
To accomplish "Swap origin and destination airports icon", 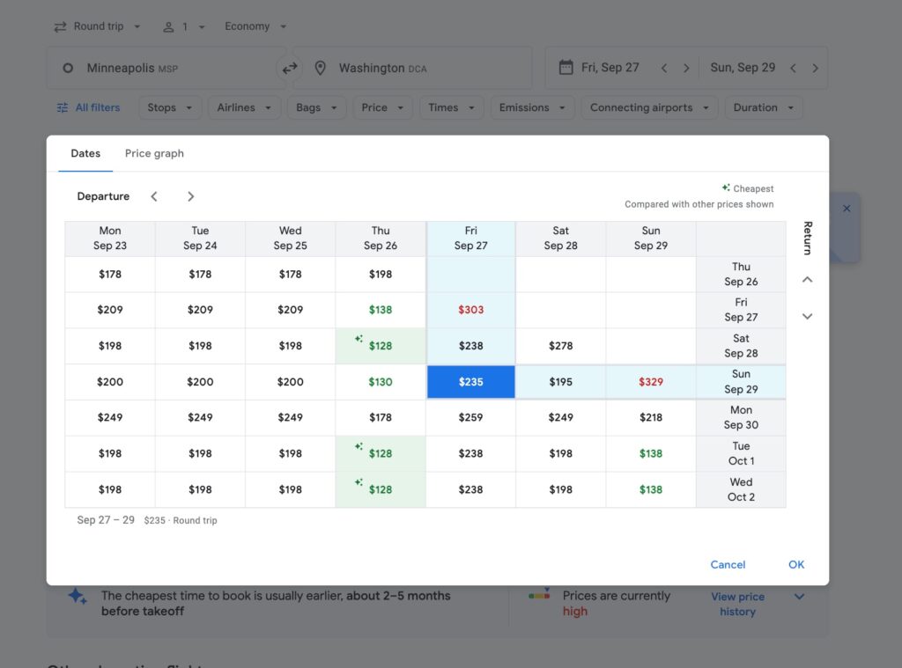I will (289, 68).
